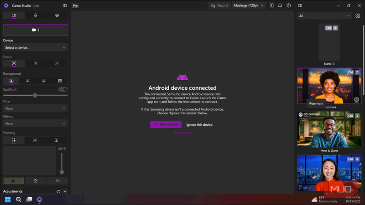Switch to the overlays layers tab
The width and height of the screenshot is (365, 205).
[57, 15]
